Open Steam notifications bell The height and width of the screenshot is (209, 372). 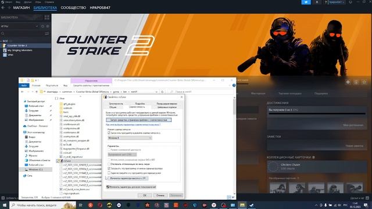317,2
